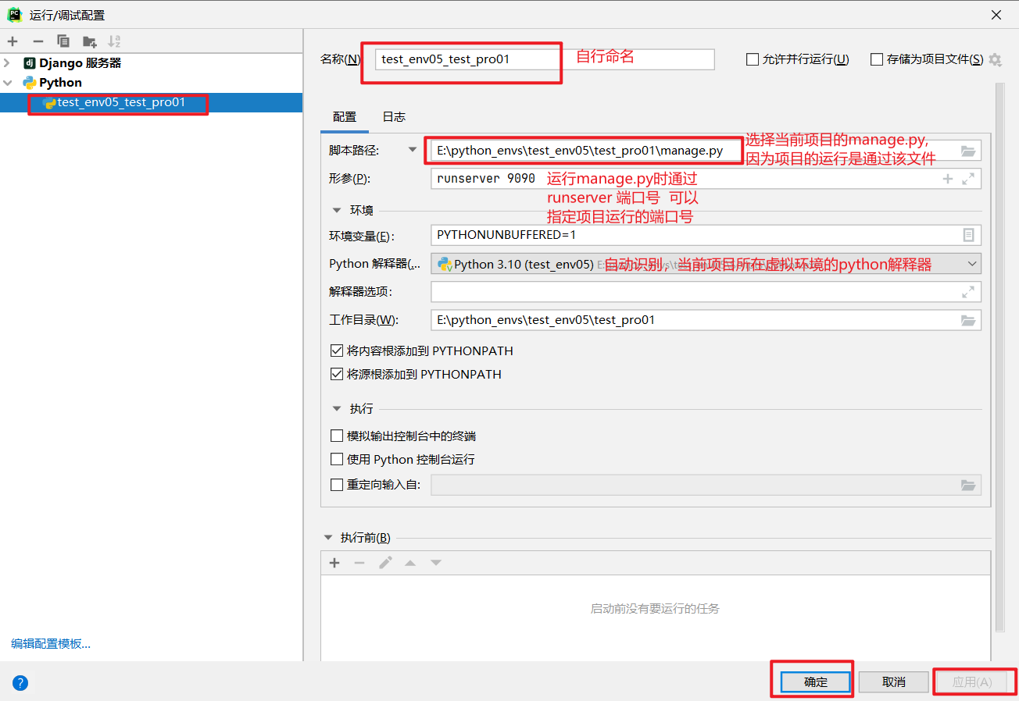Add a new run configuration
The image size is (1019, 701).
(13, 41)
